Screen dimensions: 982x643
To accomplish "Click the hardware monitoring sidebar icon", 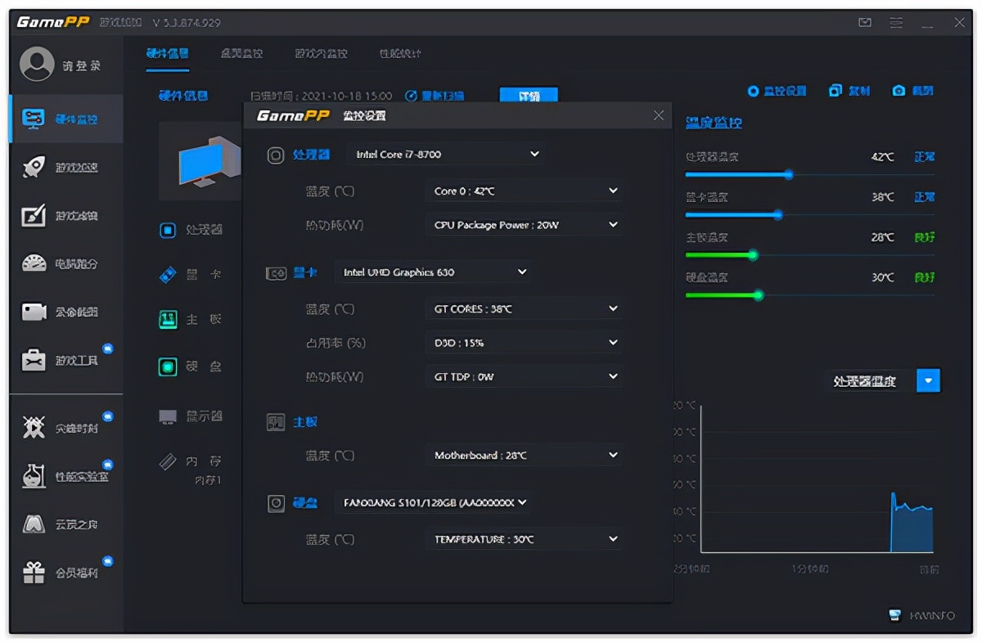I will coord(34,119).
